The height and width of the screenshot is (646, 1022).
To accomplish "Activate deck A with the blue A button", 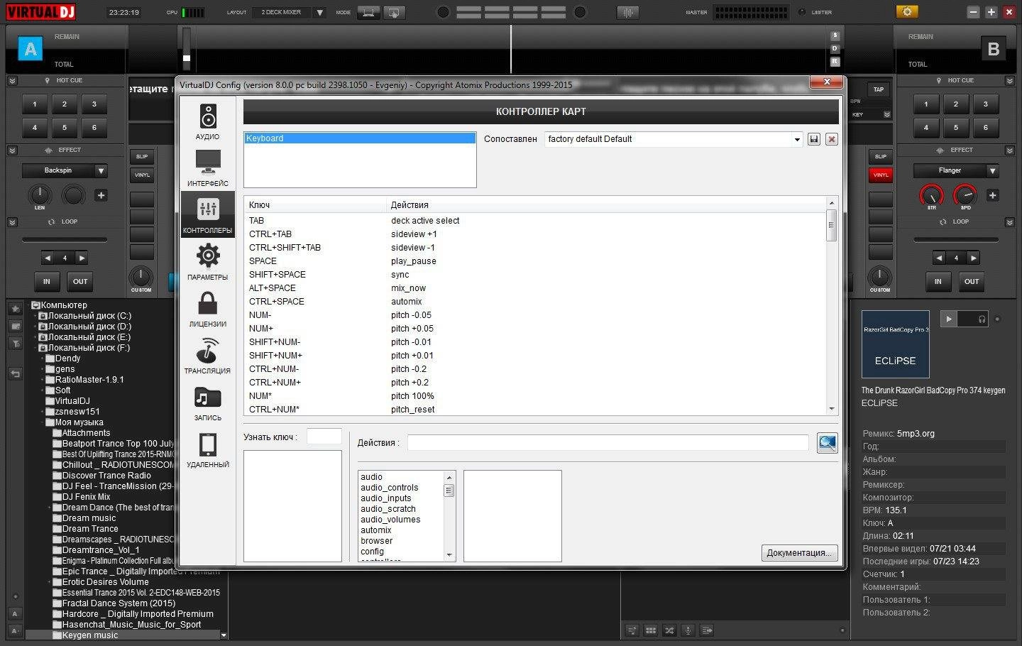I will pyautogui.click(x=31, y=49).
